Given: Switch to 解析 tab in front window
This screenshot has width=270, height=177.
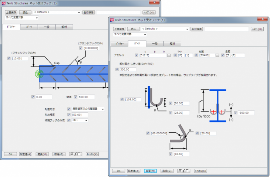Looking at the screenshot, I should click(172, 44).
